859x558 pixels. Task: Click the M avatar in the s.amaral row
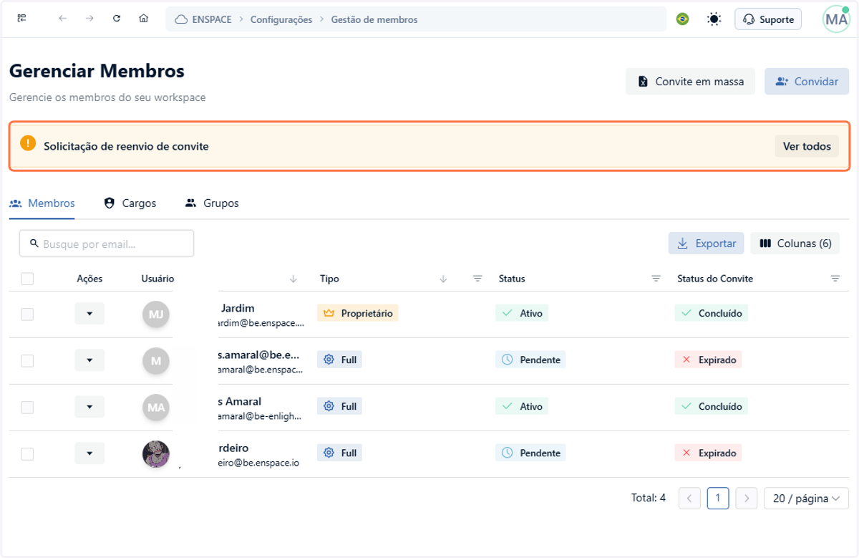pos(156,360)
